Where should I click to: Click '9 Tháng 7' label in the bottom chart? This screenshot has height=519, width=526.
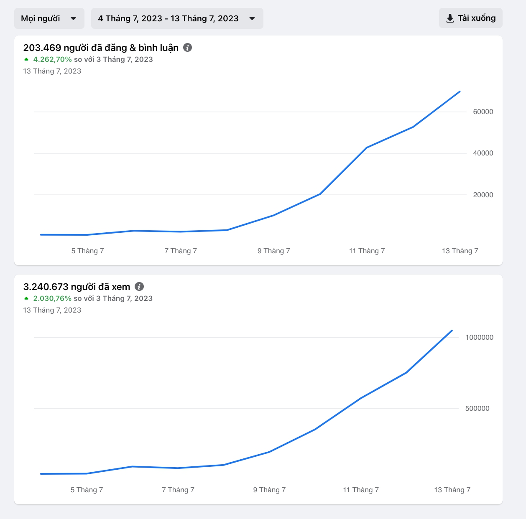pyautogui.click(x=269, y=490)
